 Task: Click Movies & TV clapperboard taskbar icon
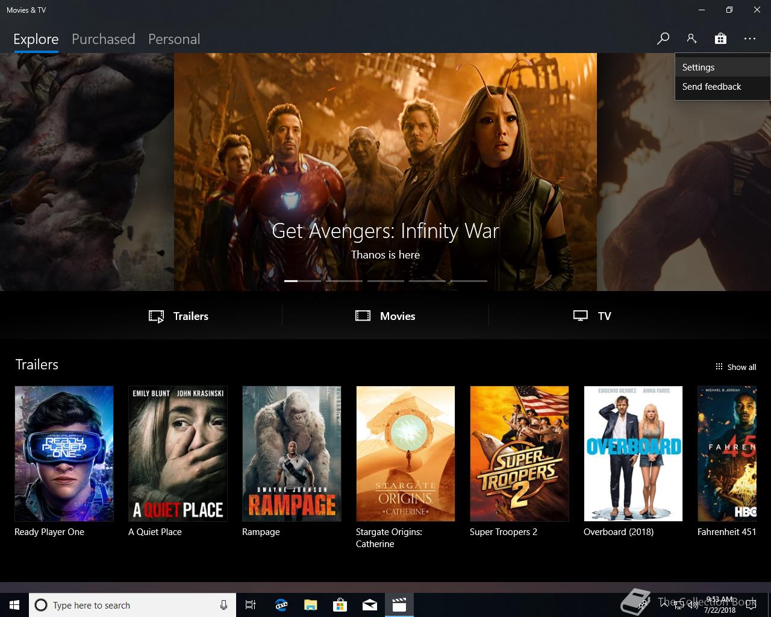399,605
